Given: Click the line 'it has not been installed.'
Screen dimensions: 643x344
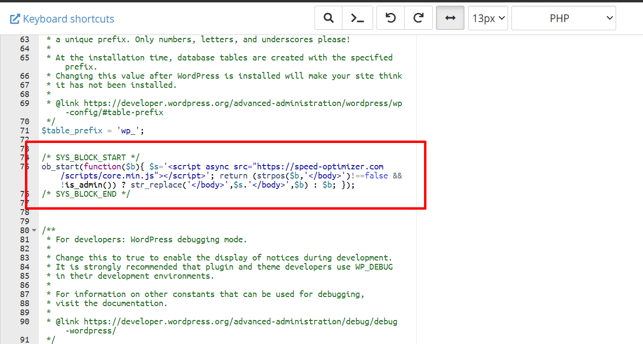Looking at the screenshot, I should click(x=116, y=85).
